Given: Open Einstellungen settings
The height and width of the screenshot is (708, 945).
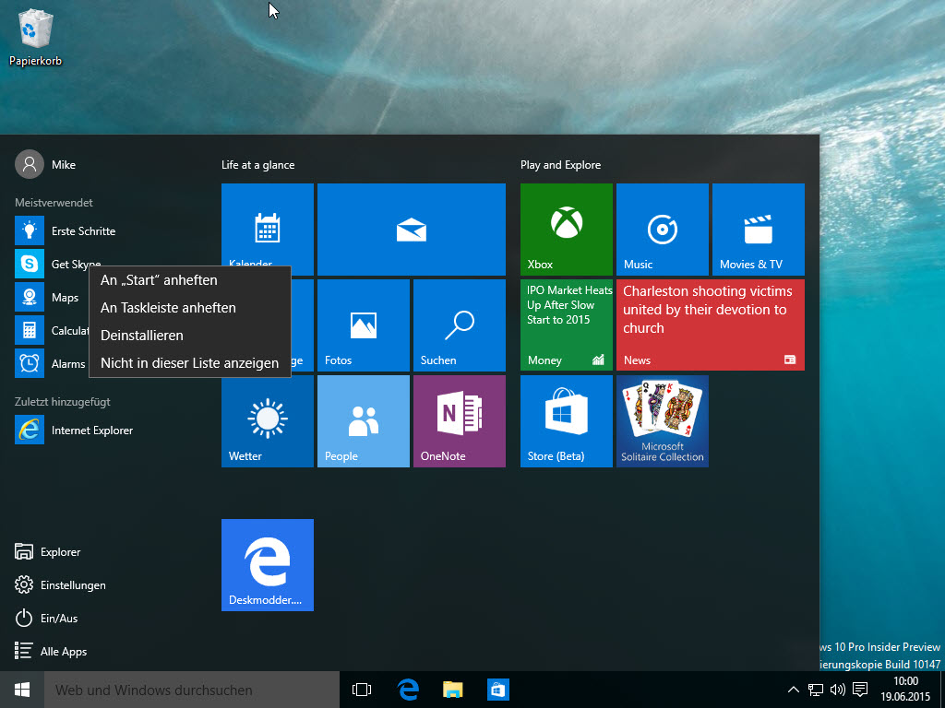Looking at the screenshot, I should [x=60, y=584].
